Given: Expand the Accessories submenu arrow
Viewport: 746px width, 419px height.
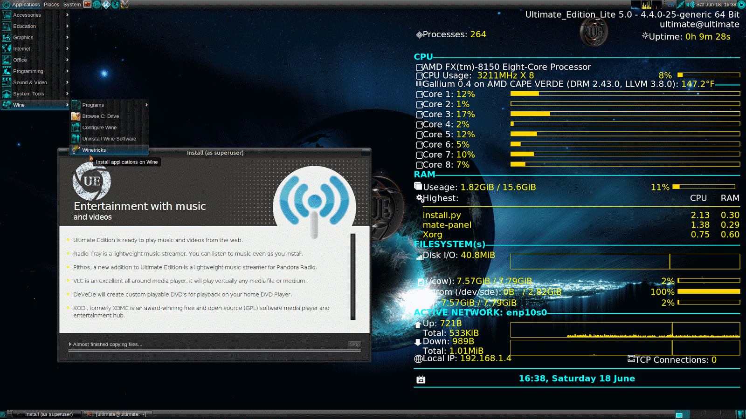Looking at the screenshot, I should (x=67, y=15).
